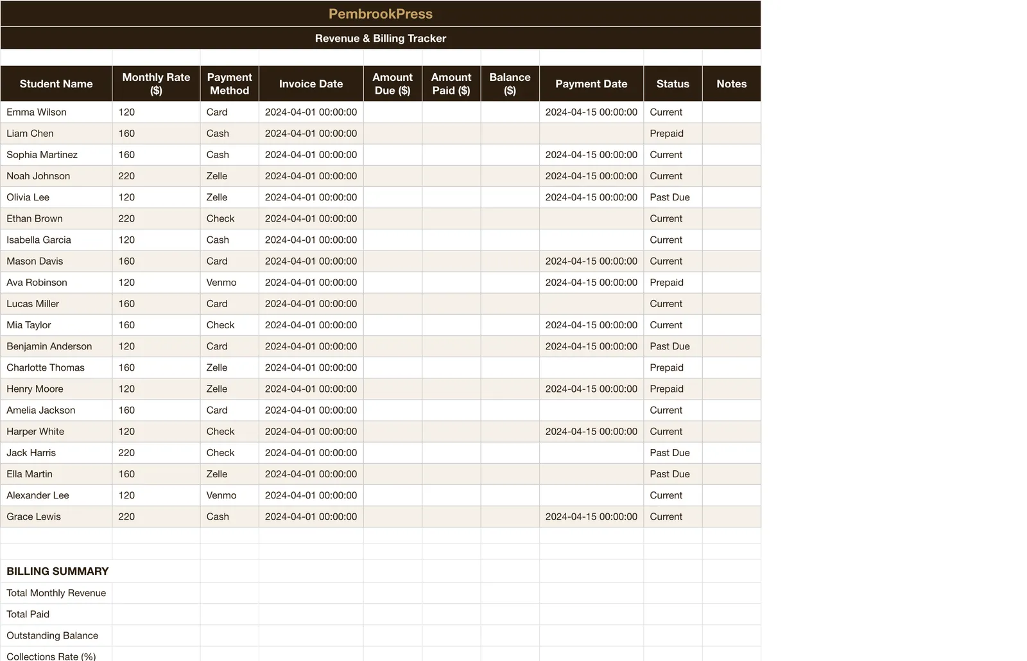Click Noah Johnson's monthly rate 220
The height and width of the screenshot is (661, 1027).
[x=156, y=175]
